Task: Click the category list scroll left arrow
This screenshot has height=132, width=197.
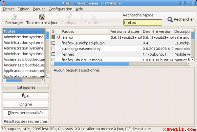Action: [4, 80]
